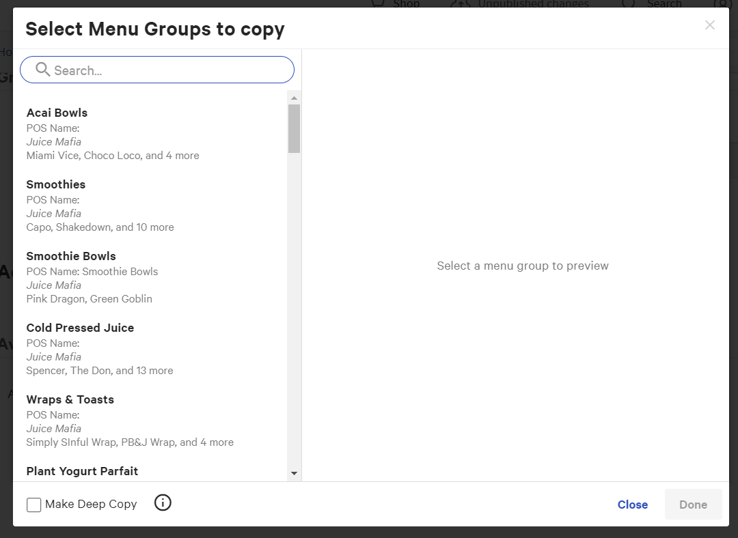Click the magnifying glass search icon
Screen dimensions: 738x538
(43, 70)
